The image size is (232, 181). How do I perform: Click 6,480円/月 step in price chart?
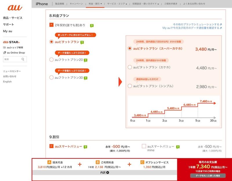tap(190, 105)
